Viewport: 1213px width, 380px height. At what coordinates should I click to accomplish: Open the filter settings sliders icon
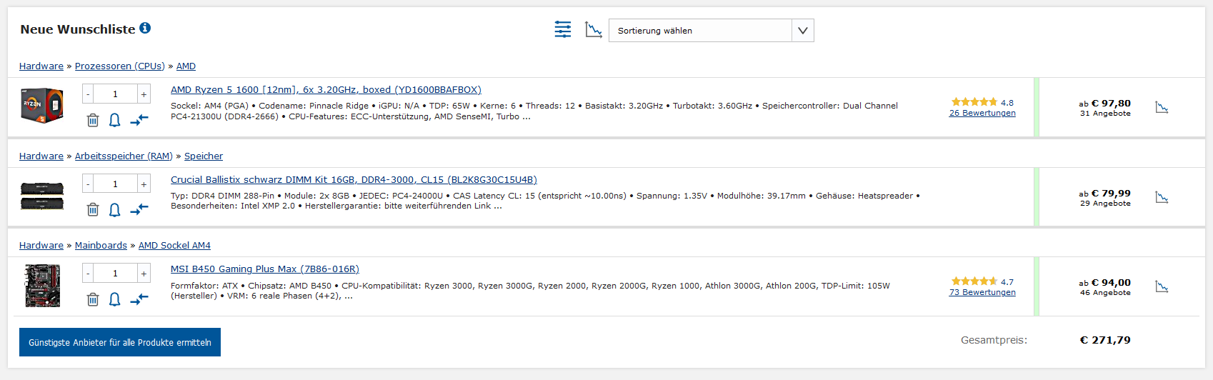click(x=563, y=29)
